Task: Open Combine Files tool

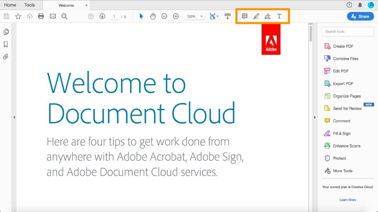Action: 341,59
